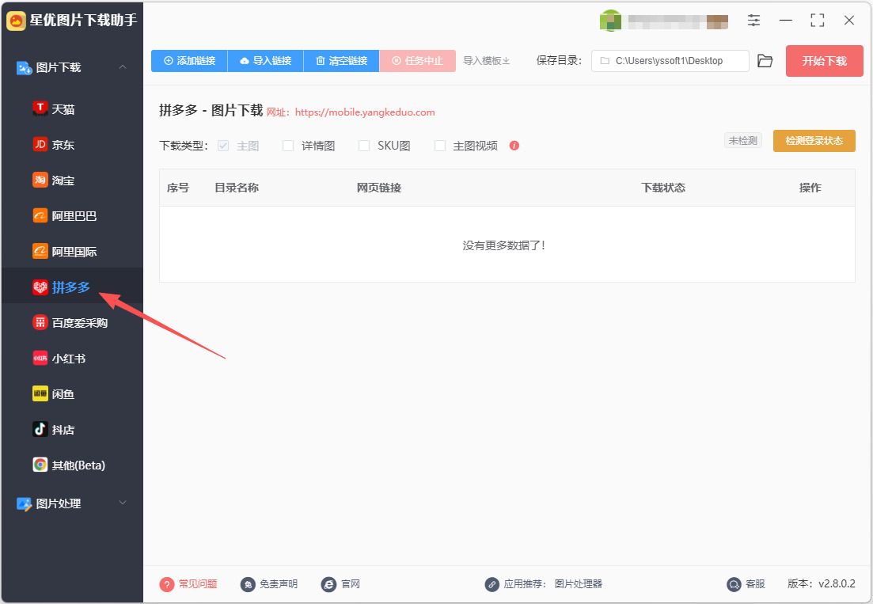
Task: Click the 百度爱采购 red icon
Action: (40, 322)
